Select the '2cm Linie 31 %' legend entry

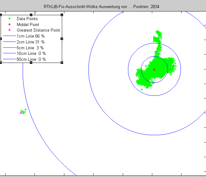tap(30, 42)
